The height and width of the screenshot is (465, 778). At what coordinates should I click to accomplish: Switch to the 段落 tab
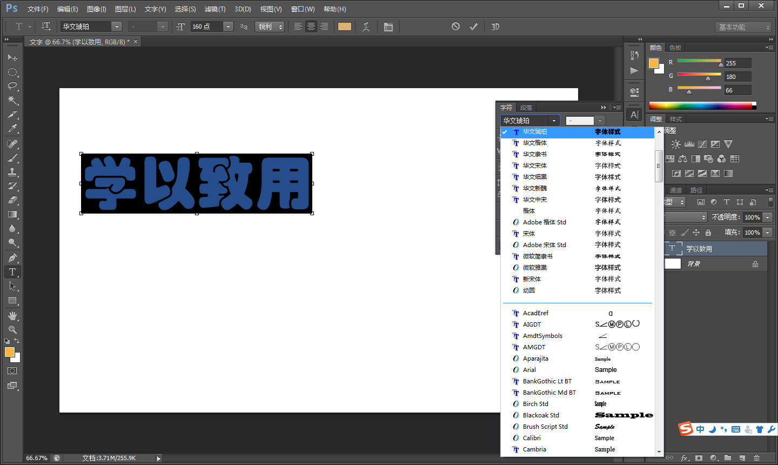point(526,108)
